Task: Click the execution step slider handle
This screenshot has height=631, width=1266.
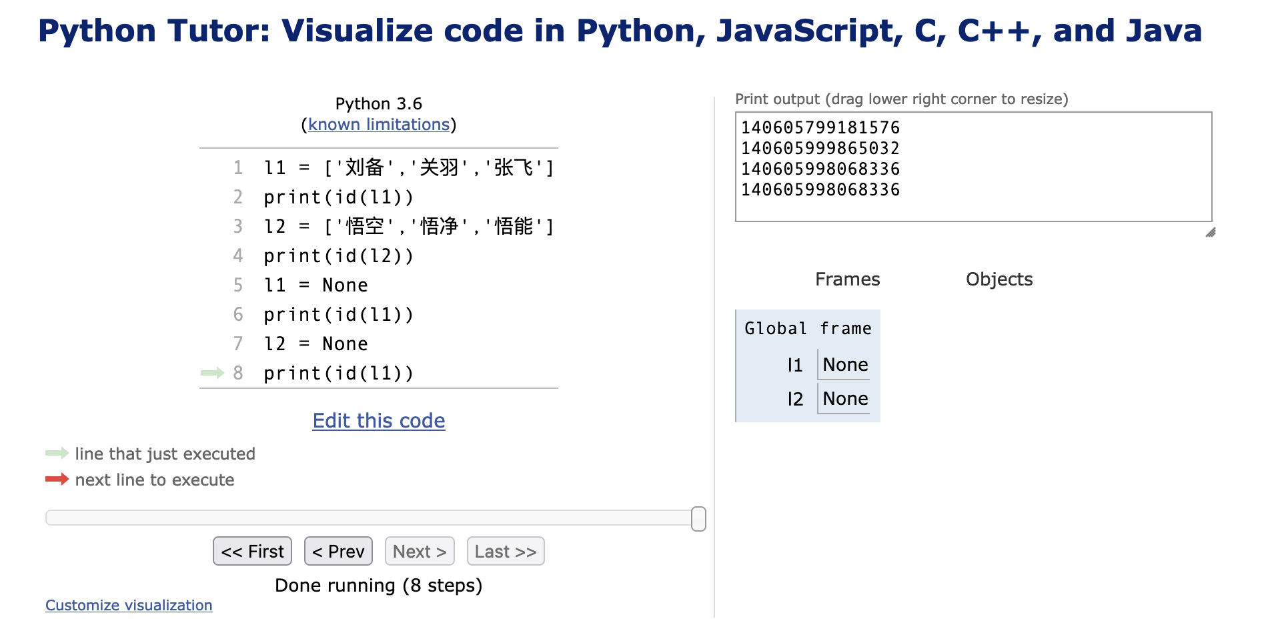Action: (698, 518)
